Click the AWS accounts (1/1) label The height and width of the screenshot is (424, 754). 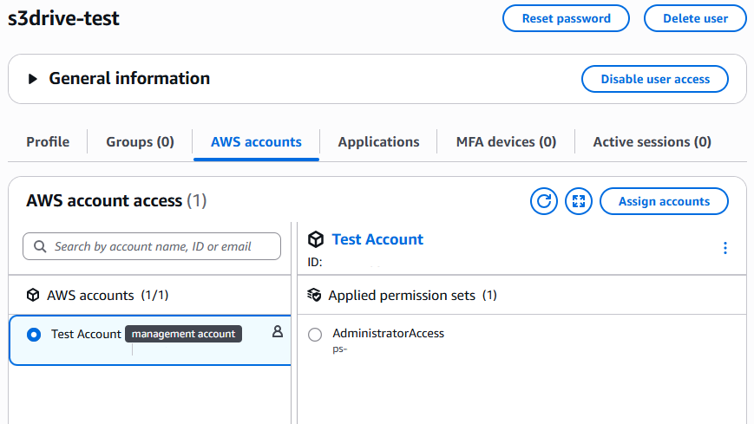pyautogui.click(x=108, y=295)
